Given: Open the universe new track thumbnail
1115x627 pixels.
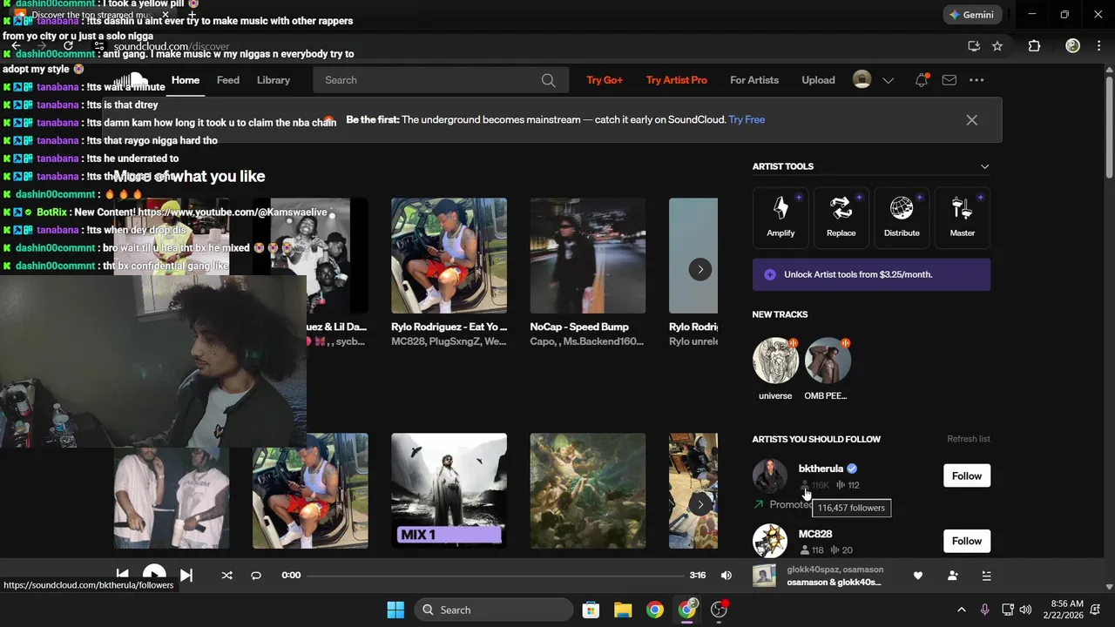Looking at the screenshot, I should point(775,361).
